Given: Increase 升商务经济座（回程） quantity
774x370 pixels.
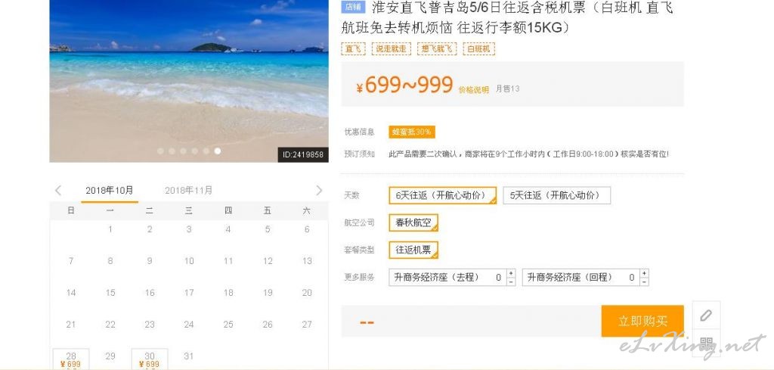Looking at the screenshot, I should [x=644, y=273].
